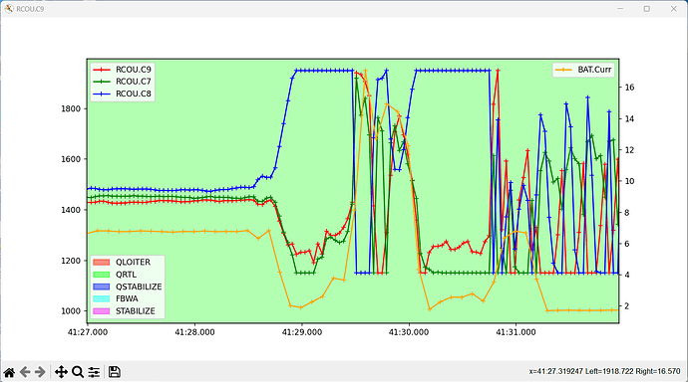The width and height of the screenshot is (688, 382).
Task: Click the FBWA cyan legend swatch
Action: click(102, 298)
